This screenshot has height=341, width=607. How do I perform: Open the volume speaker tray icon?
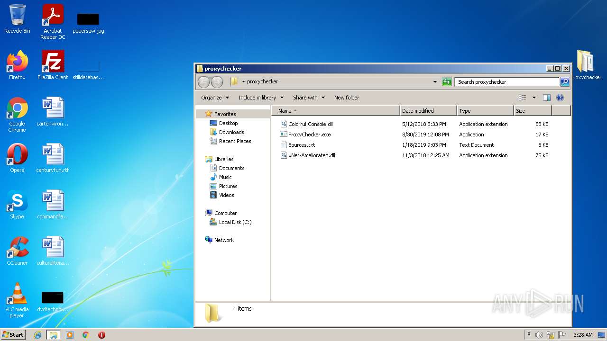point(539,335)
